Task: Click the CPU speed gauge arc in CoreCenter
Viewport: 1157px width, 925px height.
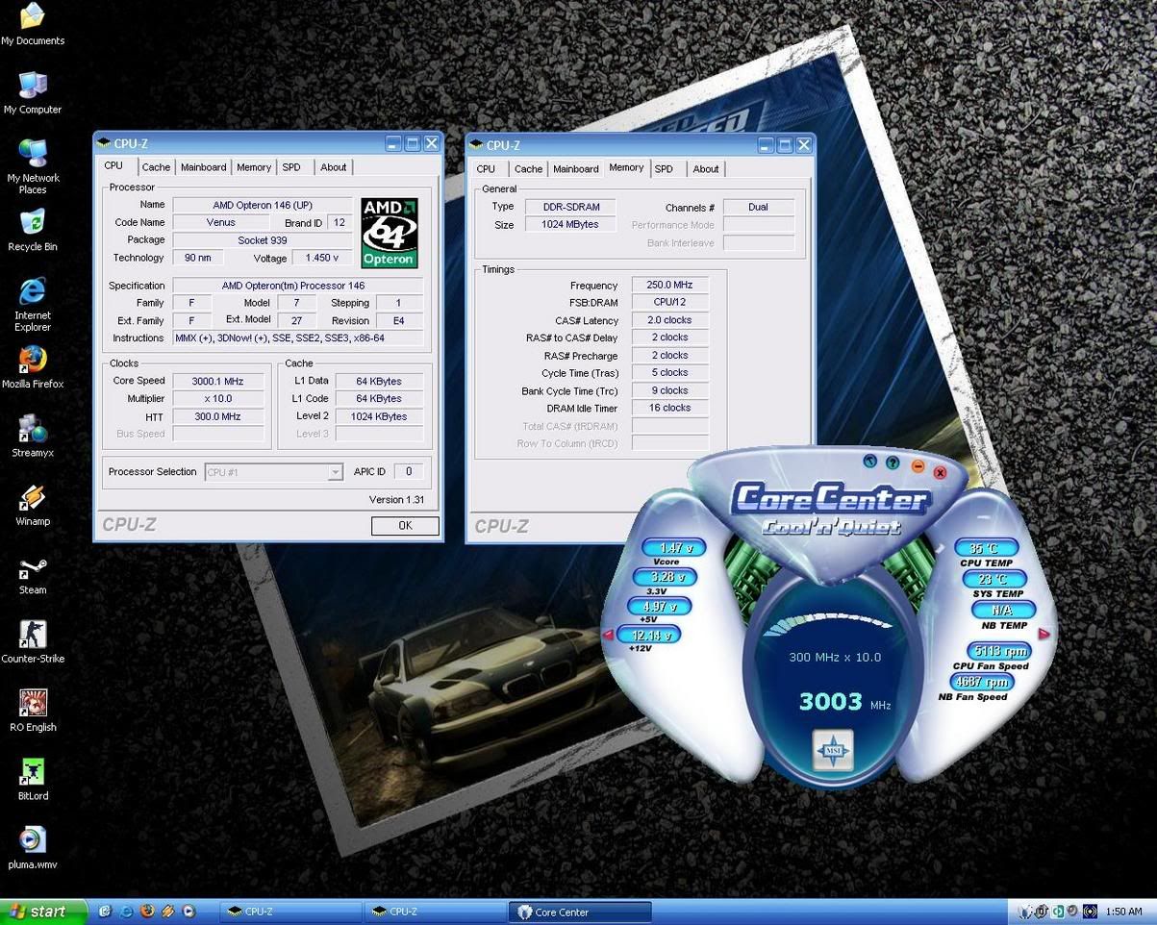Action: tap(827, 615)
